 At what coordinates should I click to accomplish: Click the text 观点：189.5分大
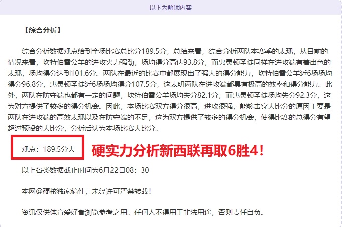48,149
